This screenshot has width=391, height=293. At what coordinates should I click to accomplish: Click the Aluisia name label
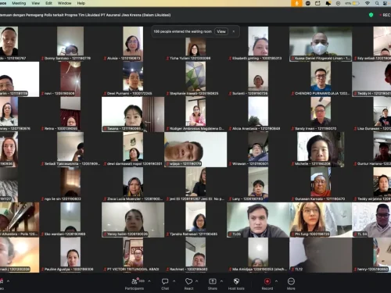point(122,59)
